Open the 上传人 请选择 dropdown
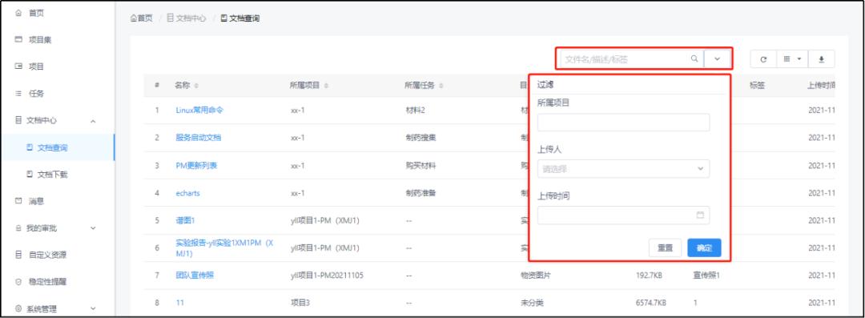The height and width of the screenshot is (318, 865). point(623,168)
